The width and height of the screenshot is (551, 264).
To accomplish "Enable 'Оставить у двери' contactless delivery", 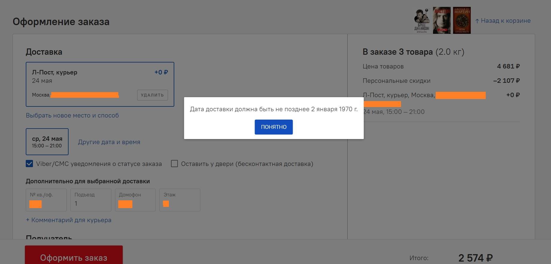I will click(x=174, y=164).
